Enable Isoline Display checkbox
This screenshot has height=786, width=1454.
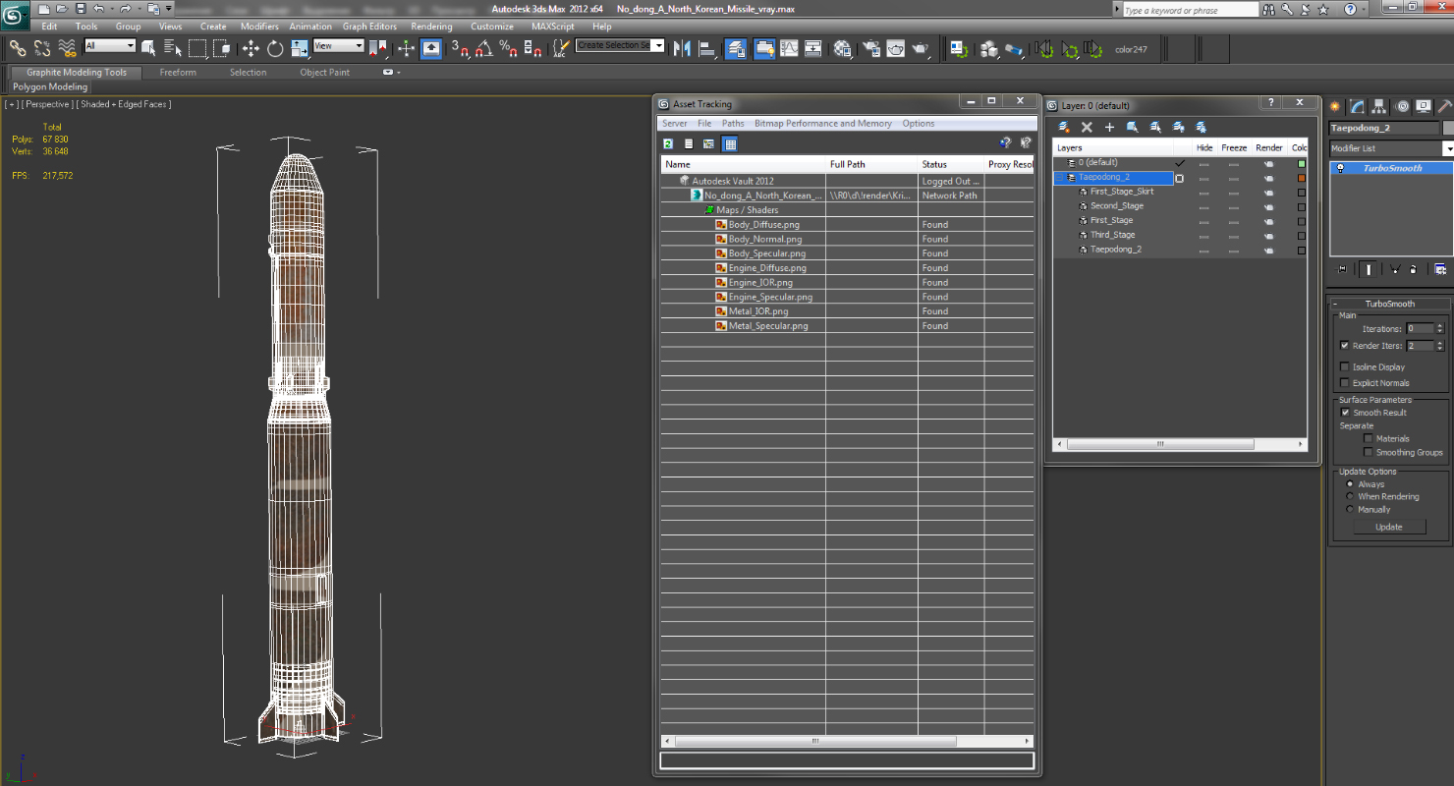click(1344, 366)
